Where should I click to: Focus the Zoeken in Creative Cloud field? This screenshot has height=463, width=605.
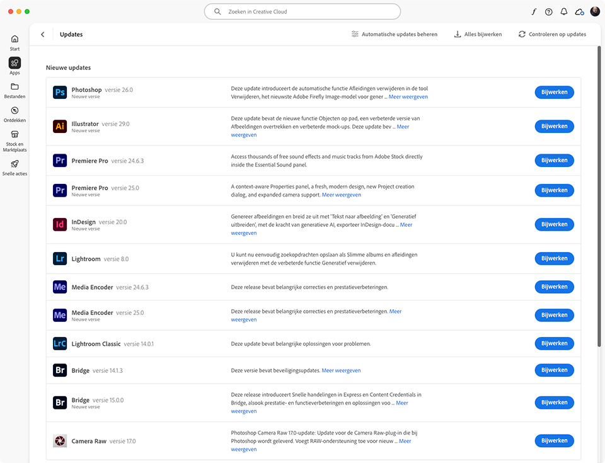point(302,11)
